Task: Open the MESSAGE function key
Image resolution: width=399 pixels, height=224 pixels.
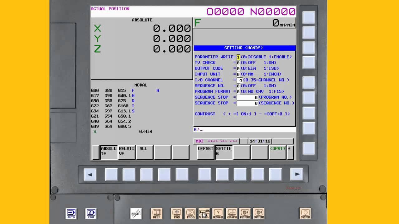Action: click(218, 213)
